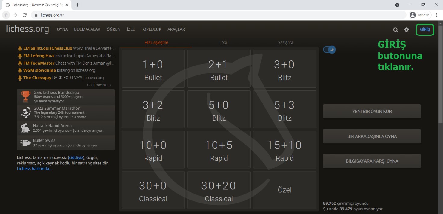Switch to the Yazışma tab
Screen dimensions: 443x214
point(285,42)
